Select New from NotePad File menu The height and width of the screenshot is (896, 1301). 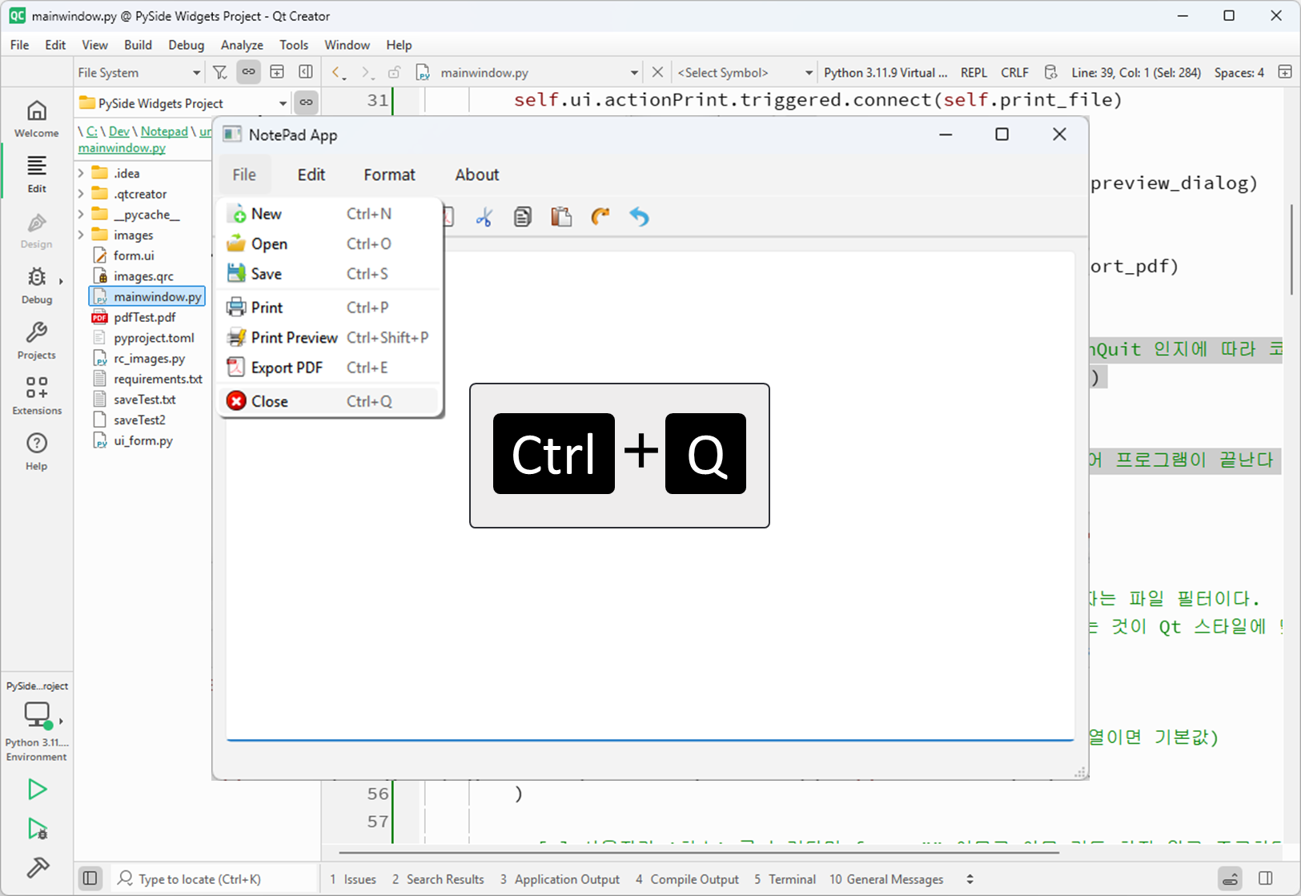[x=329, y=214]
